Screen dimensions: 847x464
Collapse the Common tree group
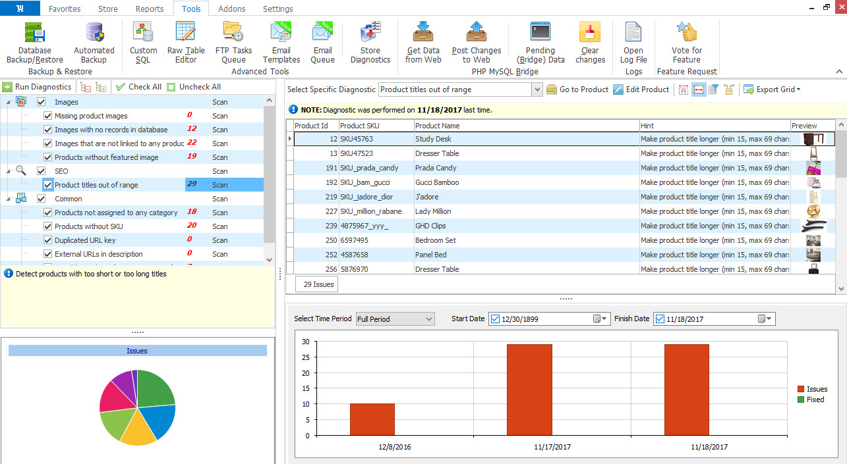click(x=9, y=198)
